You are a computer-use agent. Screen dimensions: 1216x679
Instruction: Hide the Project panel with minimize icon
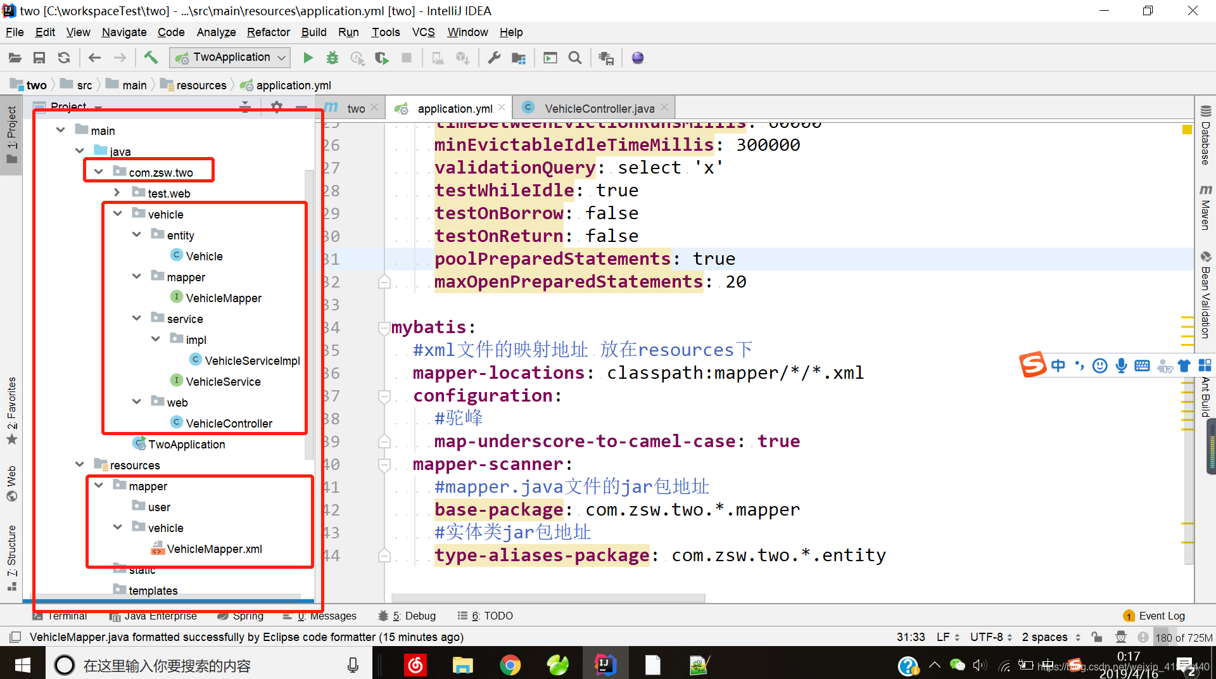(301, 106)
